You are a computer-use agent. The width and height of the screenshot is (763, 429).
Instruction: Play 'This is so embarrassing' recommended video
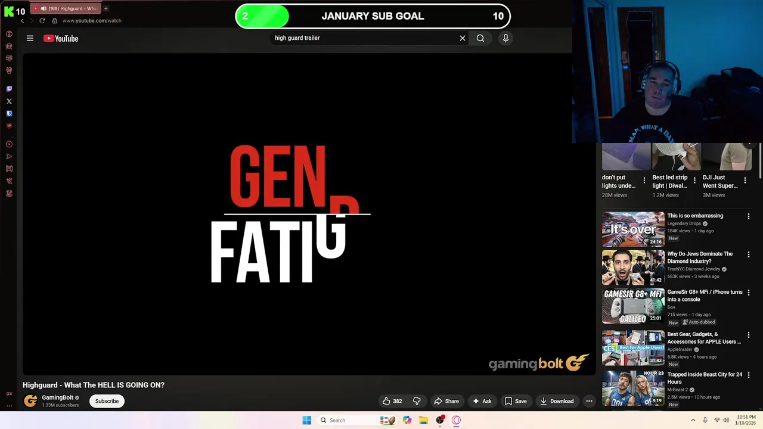[x=633, y=229]
